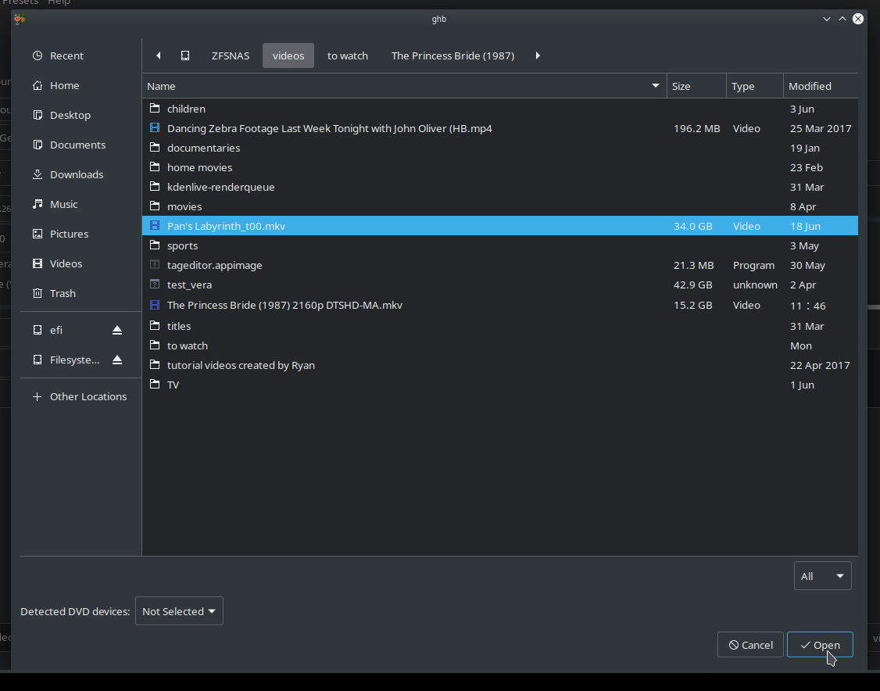Open the All file type filter dropdown
880x691 pixels.
point(823,576)
